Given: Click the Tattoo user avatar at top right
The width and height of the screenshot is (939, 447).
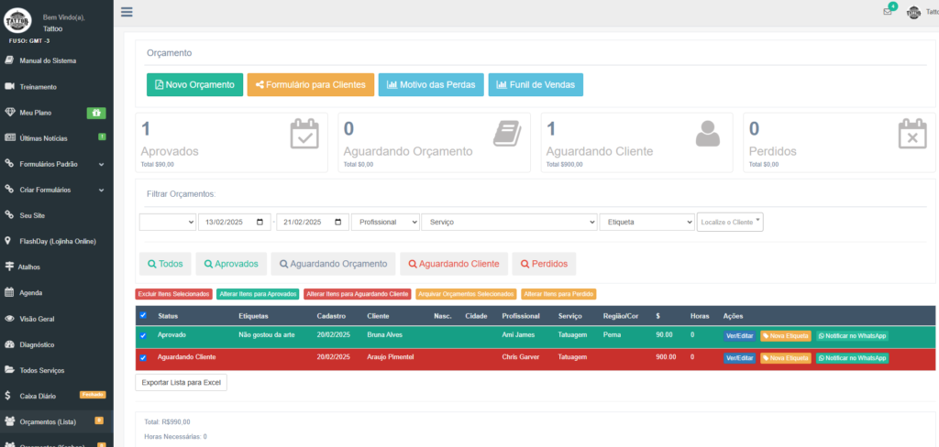Looking at the screenshot, I should point(913,12).
